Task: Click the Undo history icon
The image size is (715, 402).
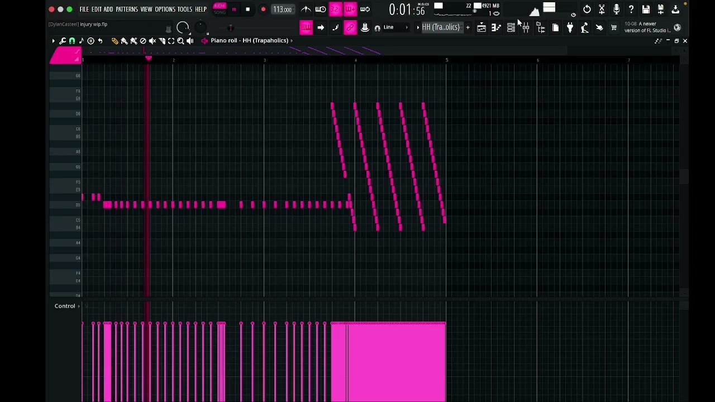Action: (587, 9)
